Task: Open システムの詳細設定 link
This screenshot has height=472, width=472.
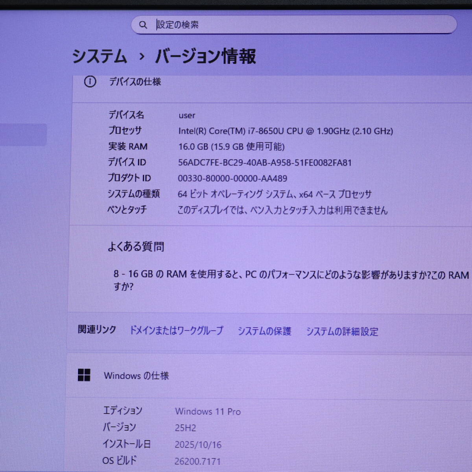Action: (x=342, y=332)
